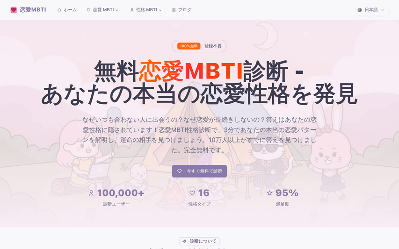
Task: Click the blog icon beside ブログ
Action: coord(174,10)
